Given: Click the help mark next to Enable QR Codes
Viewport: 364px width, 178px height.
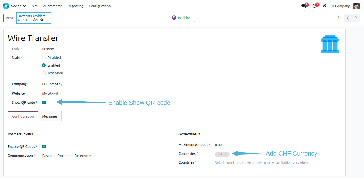Looking at the screenshot, I should pos(37,146).
